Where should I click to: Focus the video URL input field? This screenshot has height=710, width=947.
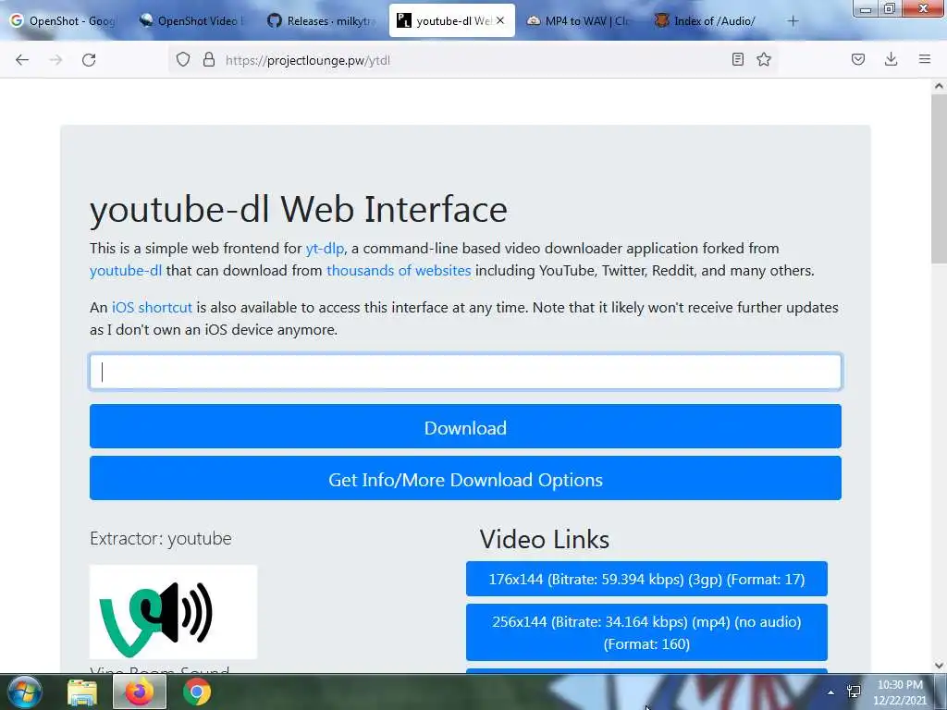465,372
